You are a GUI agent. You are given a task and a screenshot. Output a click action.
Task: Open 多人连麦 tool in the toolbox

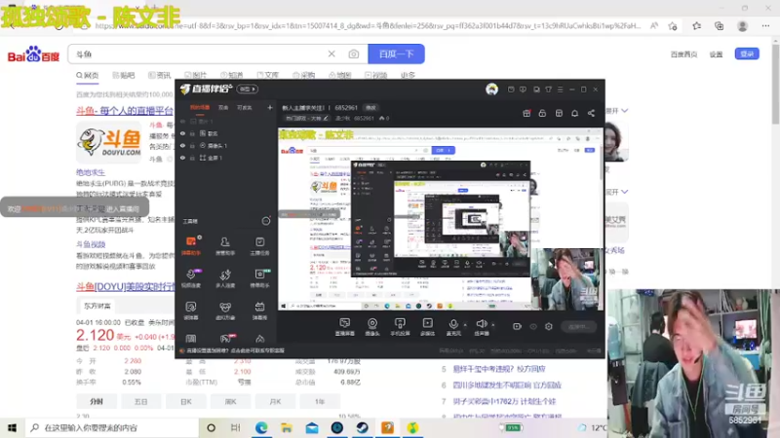[225, 278]
